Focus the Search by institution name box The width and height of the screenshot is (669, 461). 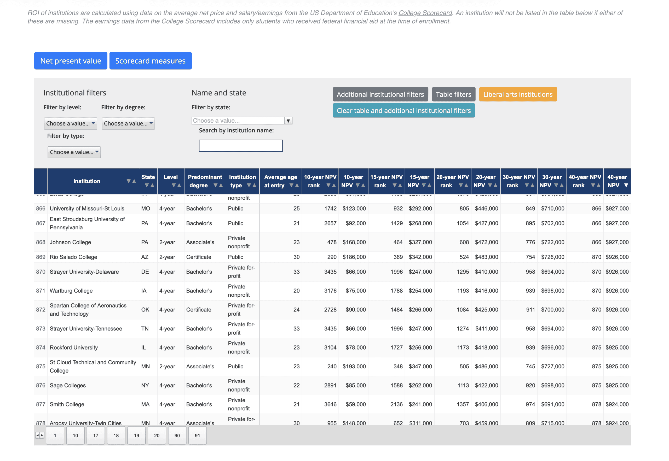(x=241, y=146)
